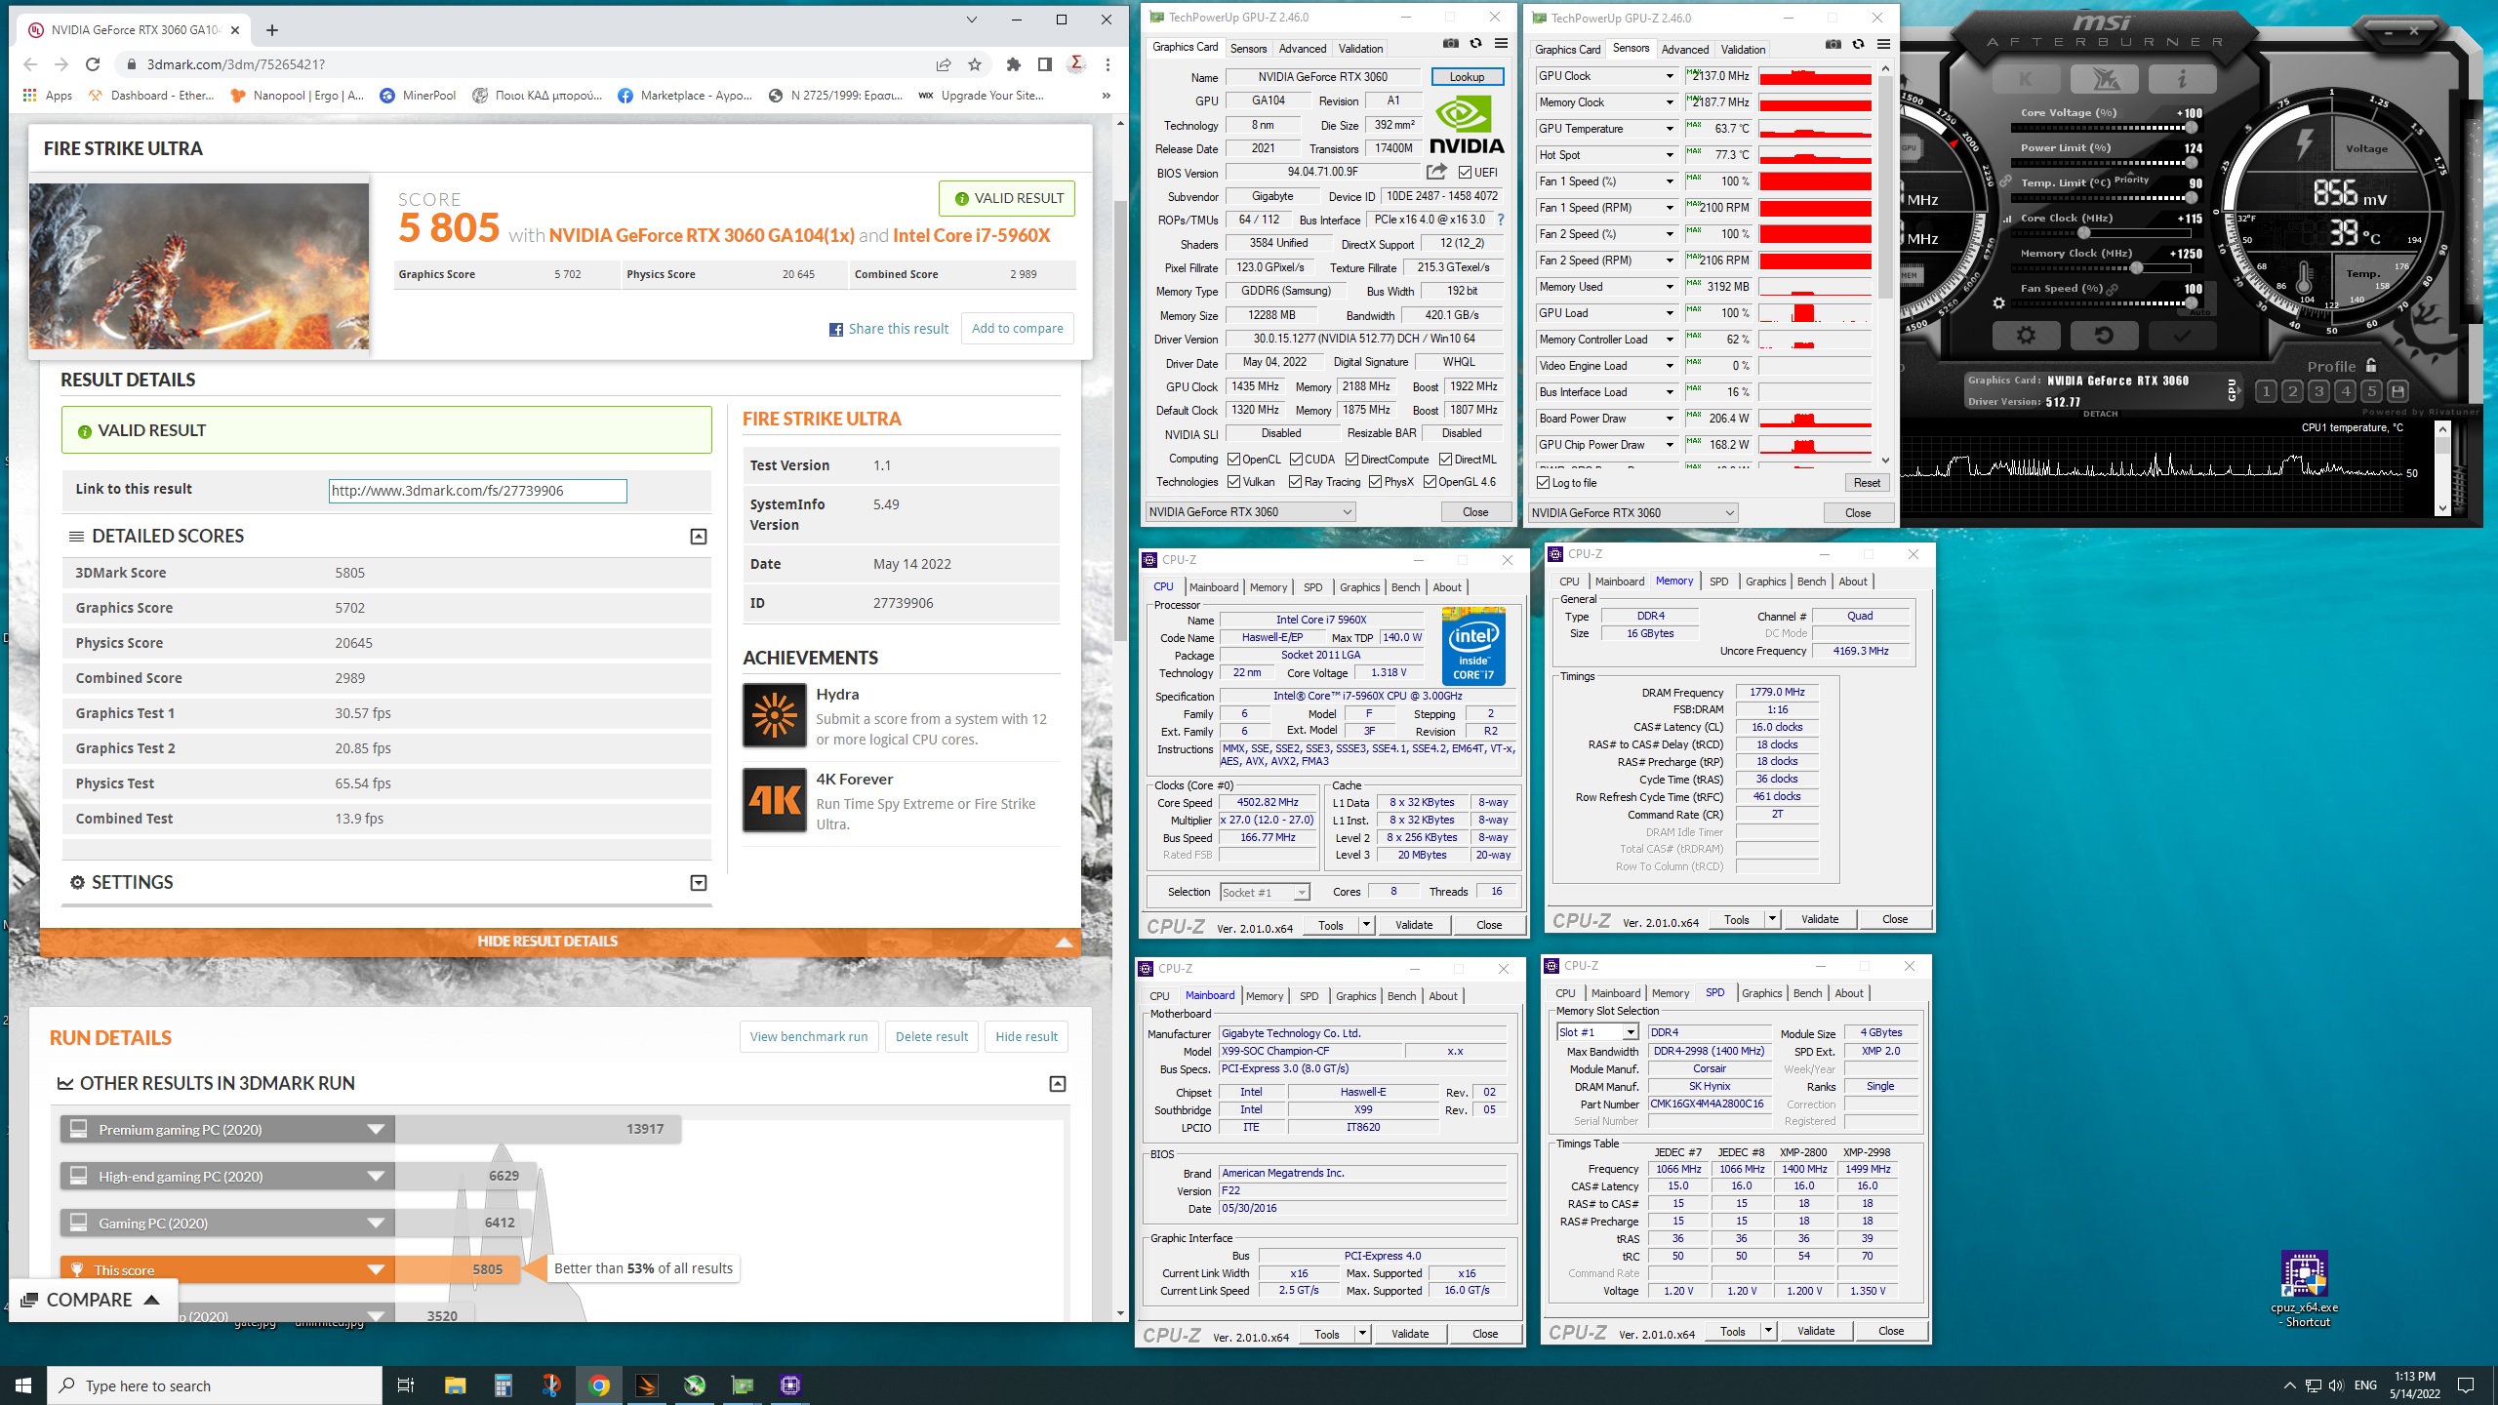Click Reset button in GPU-Z Sensors
The height and width of the screenshot is (1405, 2498).
point(1867,483)
